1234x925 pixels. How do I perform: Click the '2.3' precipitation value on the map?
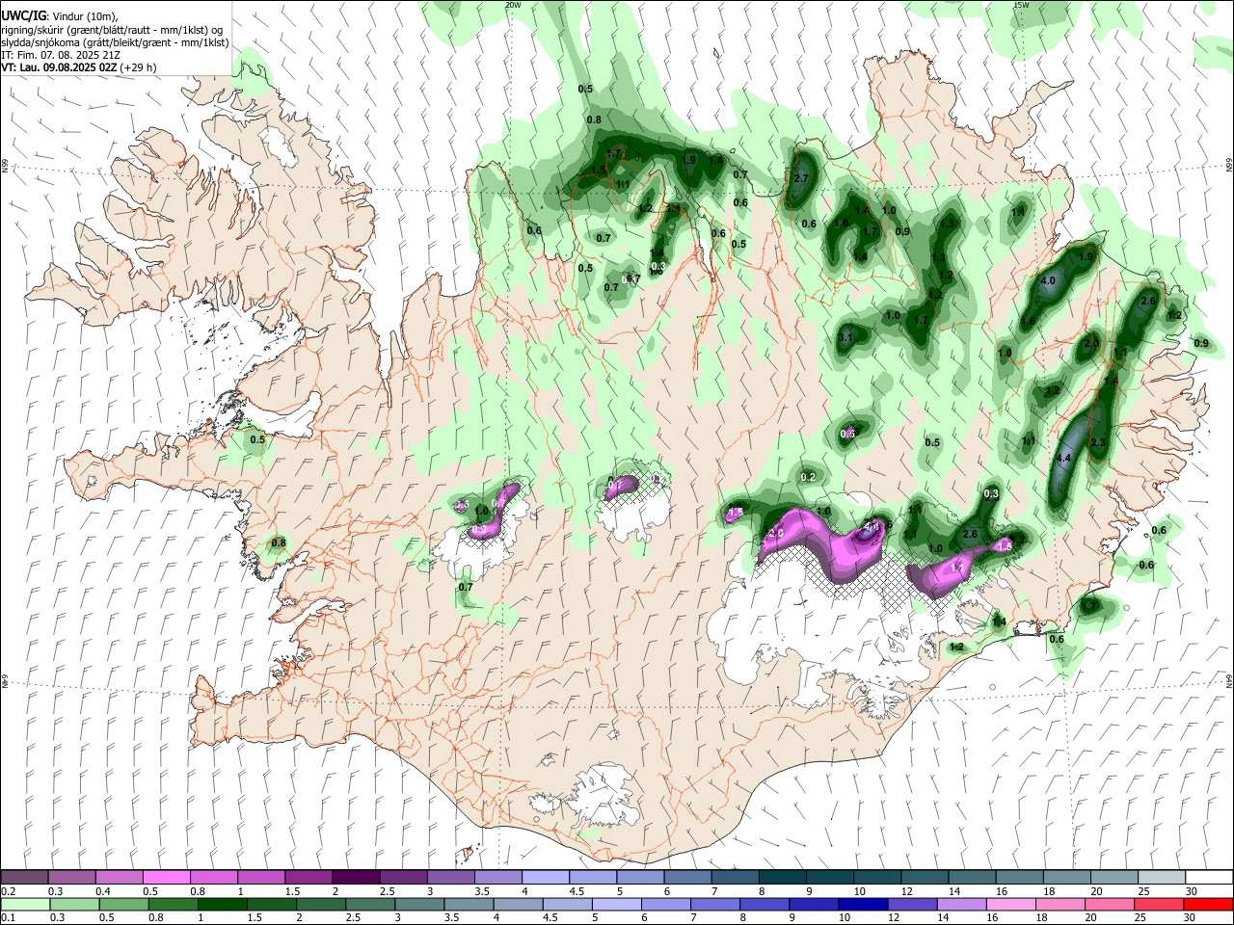(x=1097, y=442)
